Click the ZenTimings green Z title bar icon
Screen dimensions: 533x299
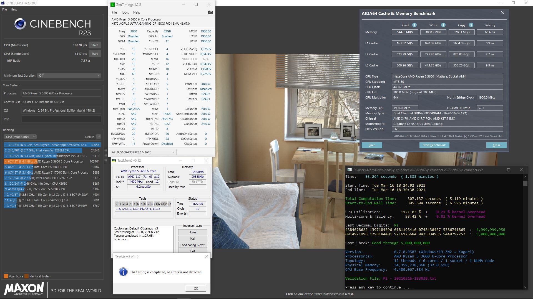pos(112,4)
